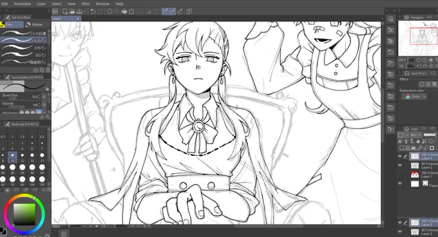Enable Tone effect icon in Layer Property
438x237 pixels.
pyautogui.click(x=428, y=84)
